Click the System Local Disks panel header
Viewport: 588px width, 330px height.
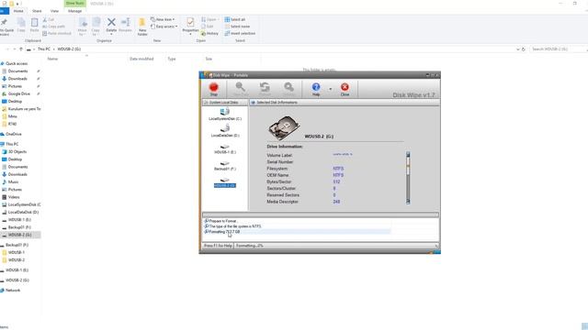click(224, 102)
